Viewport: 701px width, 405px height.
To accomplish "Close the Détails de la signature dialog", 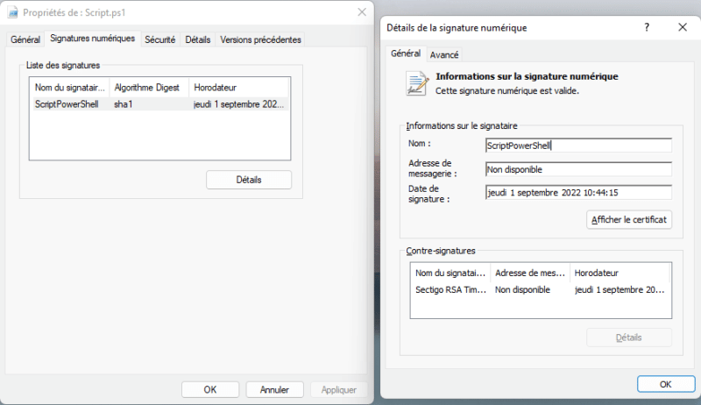I will tap(683, 27).
